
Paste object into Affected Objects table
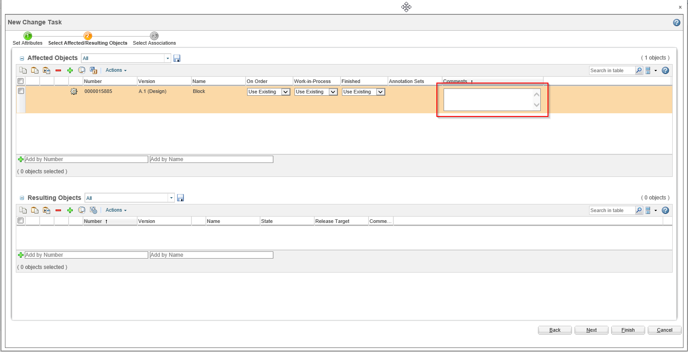click(35, 70)
